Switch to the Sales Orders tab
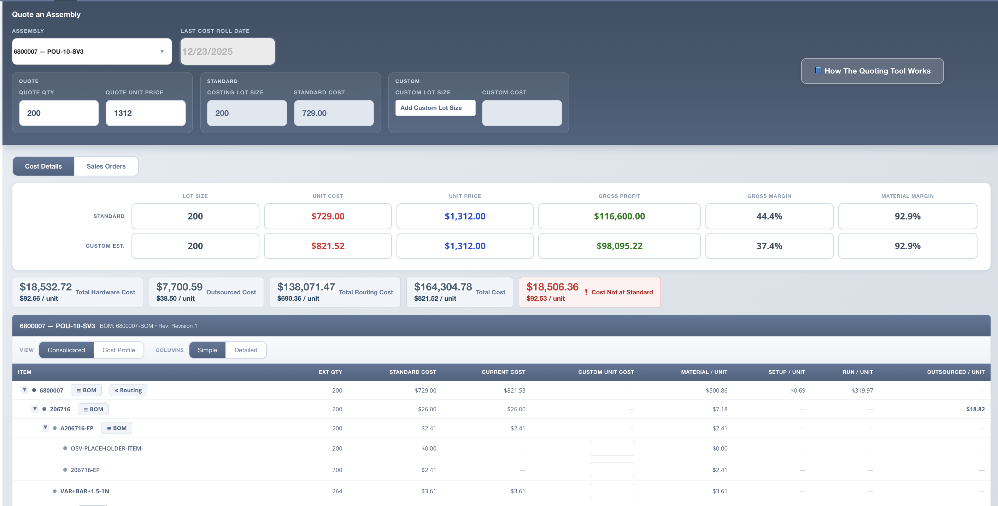This screenshot has width=998, height=506. pos(106,166)
